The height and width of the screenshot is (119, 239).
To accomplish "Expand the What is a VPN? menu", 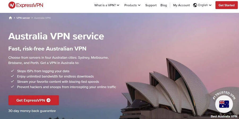I will point(107,5).
